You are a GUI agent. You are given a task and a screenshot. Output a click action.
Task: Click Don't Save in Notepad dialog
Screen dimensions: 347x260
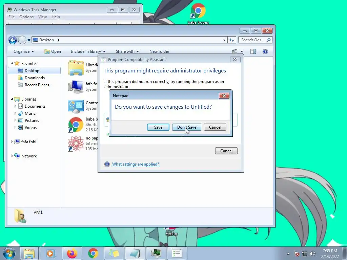click(187, 127)
